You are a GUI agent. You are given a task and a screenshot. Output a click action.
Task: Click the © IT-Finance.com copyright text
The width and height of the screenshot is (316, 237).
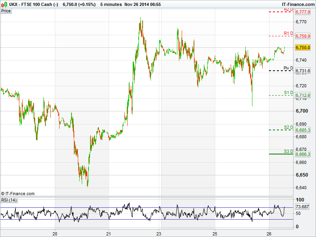pyautogui.click(x=18, y=194)
